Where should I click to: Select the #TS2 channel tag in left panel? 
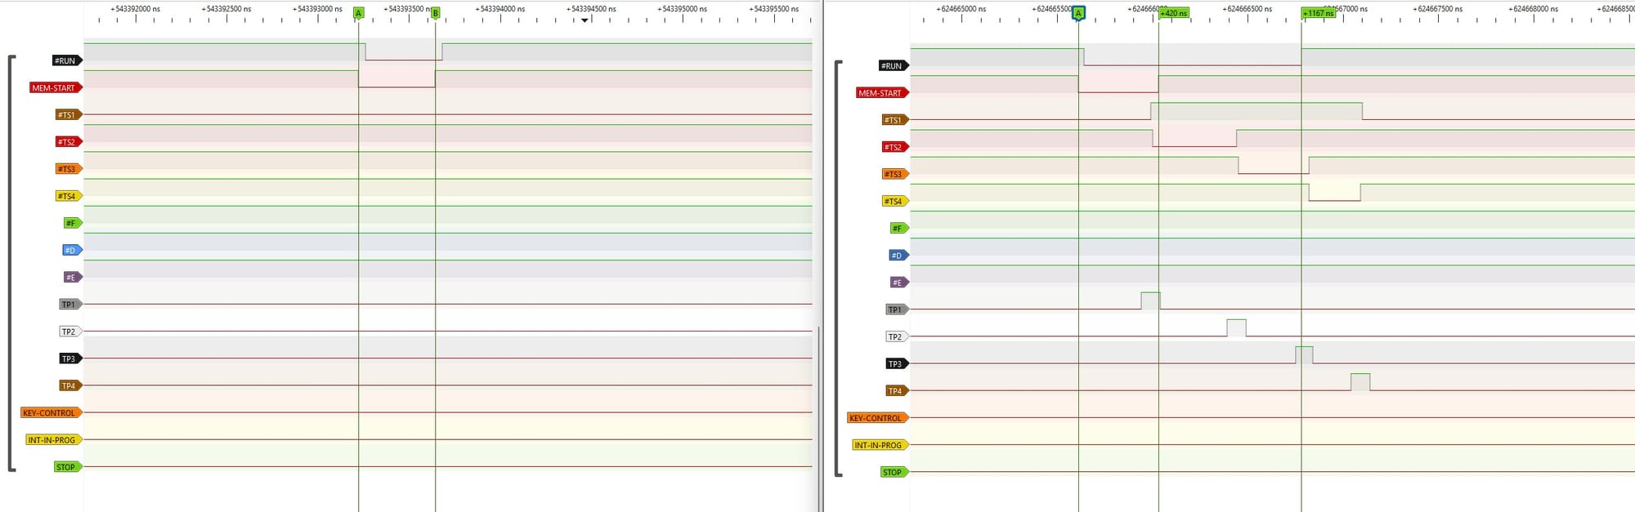click(68, 142)
